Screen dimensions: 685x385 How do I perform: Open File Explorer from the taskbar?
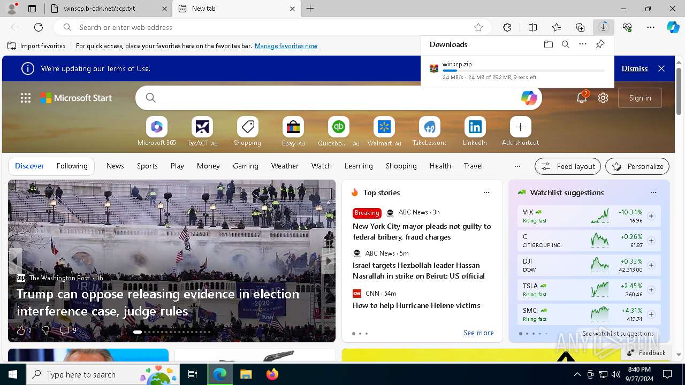point(246,374)
